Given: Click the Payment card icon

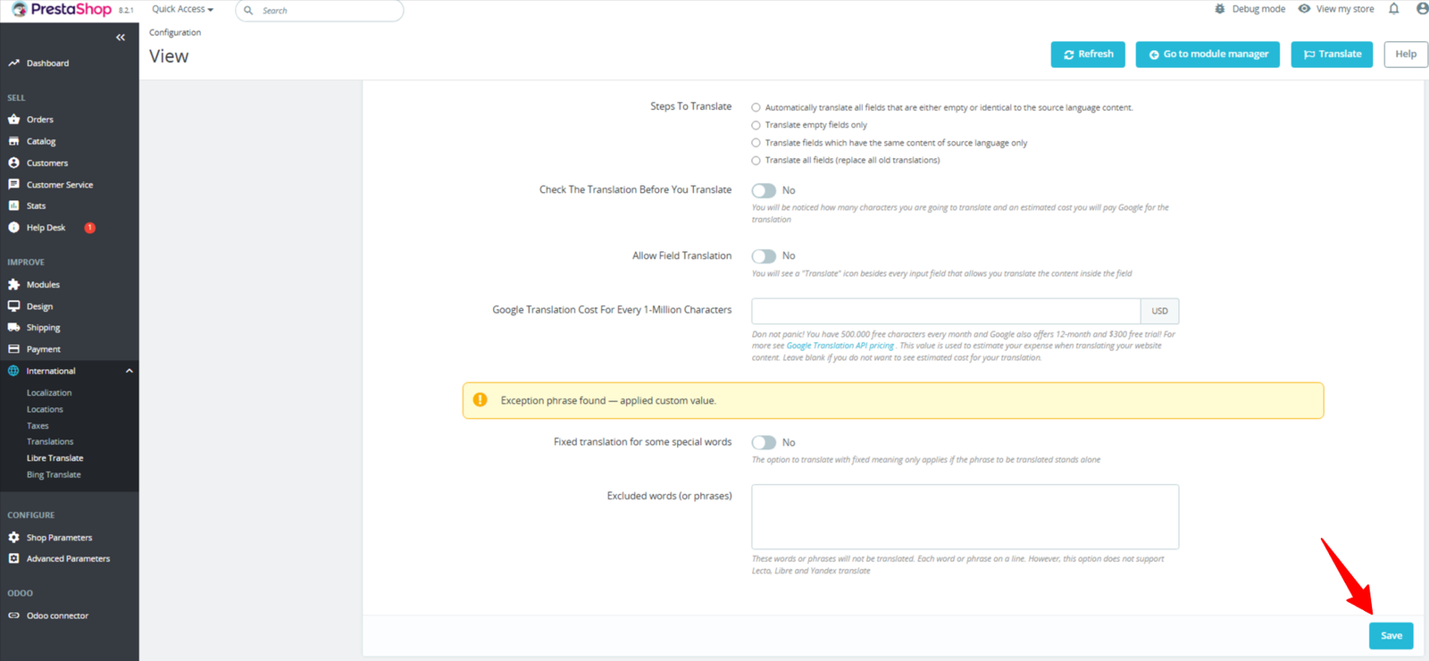Looking at the screenshot, I should pyautogui.click(x=13, y=349).
